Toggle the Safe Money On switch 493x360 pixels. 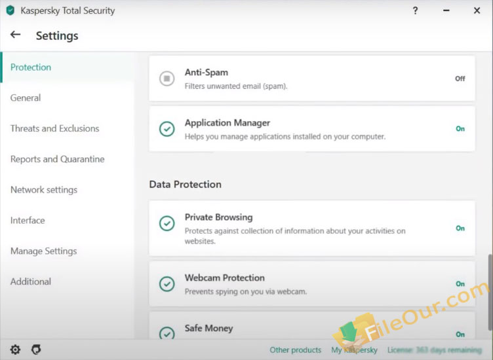[x=460, y=334]
